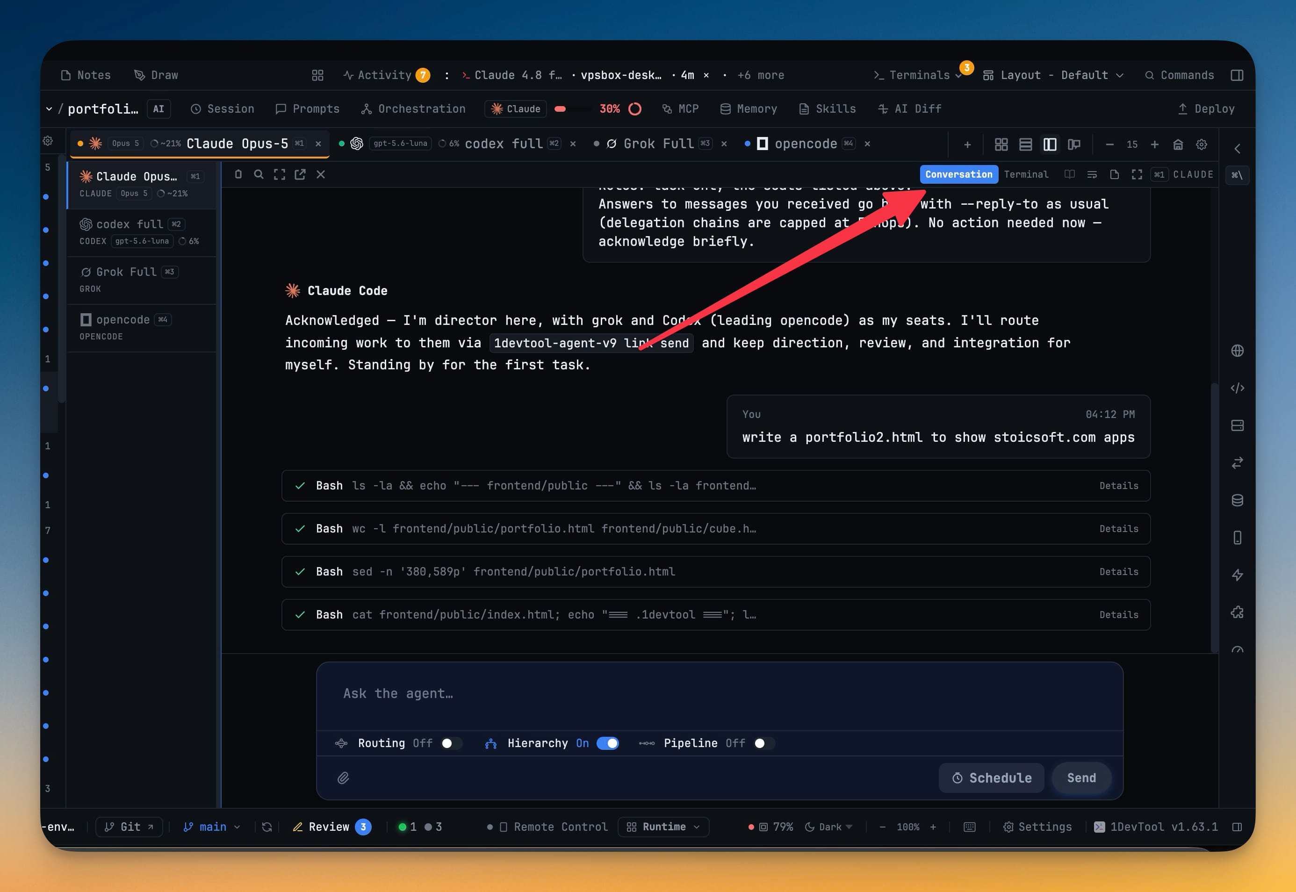
Task: Open the globe browser icon in right sidebar
Action: [x=1237, y=351]
